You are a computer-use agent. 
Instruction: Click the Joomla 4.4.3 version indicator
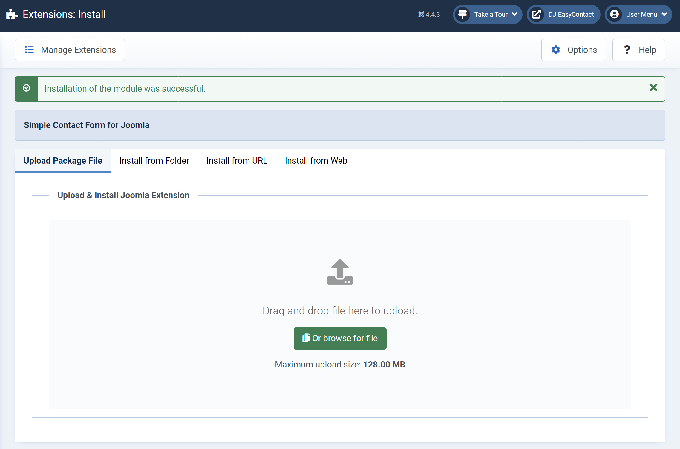coord(429,14)
